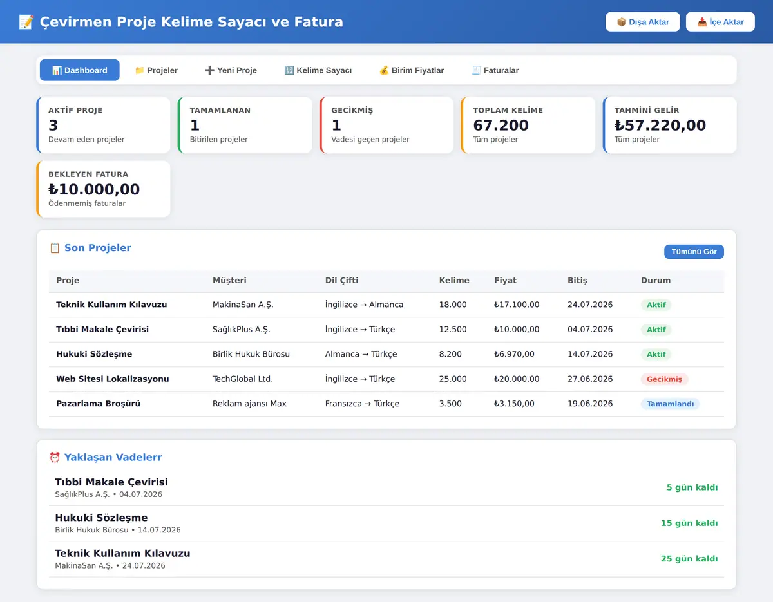773x602 pixels.
Task: Go to the Kelime Sayacı tab
Action: coord(318,70)
